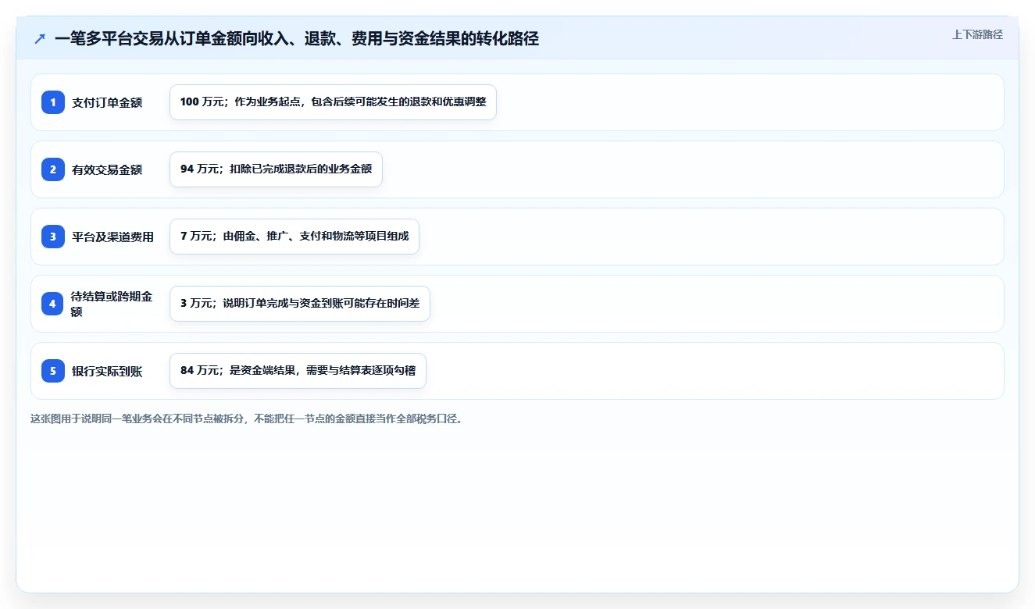Image resolution: width=1035 pixels, height=609 pixels.
Task: Select step number 4 badge
Action: tap(53, 304)
